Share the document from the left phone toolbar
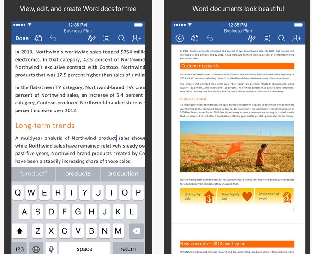This screenshot has height=254, width=312. click(x=136, y=38)
